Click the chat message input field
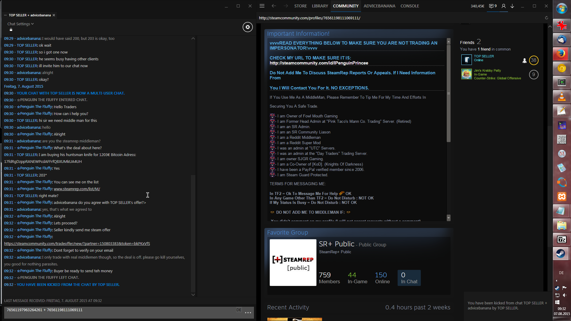This screenshot has height=321, width=571. pyautogui.click(x=119, y=313)
